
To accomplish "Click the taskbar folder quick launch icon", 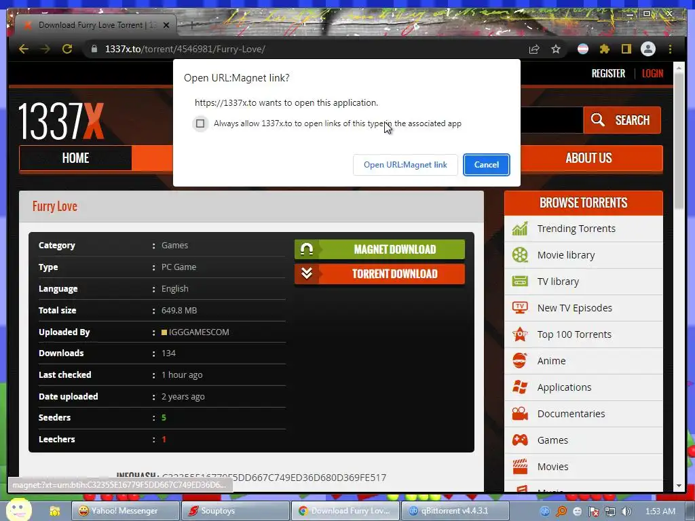I will click(55, 512).
